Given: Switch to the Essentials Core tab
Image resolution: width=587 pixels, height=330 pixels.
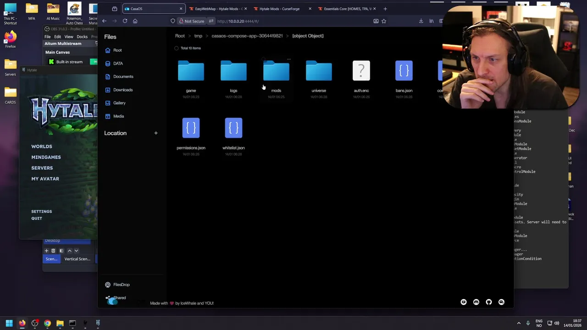Looking at the screenshot, I should click(348, 9).
